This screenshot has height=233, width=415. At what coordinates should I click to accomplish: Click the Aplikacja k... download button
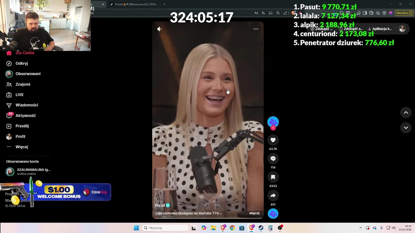[380, 29]
